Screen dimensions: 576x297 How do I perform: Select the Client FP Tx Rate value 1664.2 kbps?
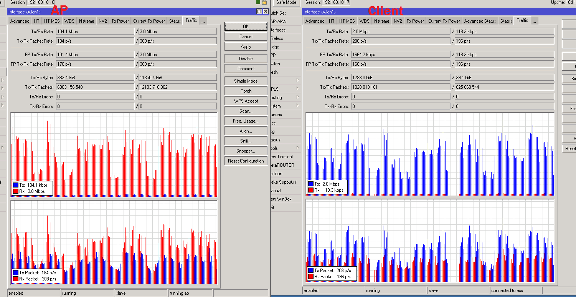(400, 54)
